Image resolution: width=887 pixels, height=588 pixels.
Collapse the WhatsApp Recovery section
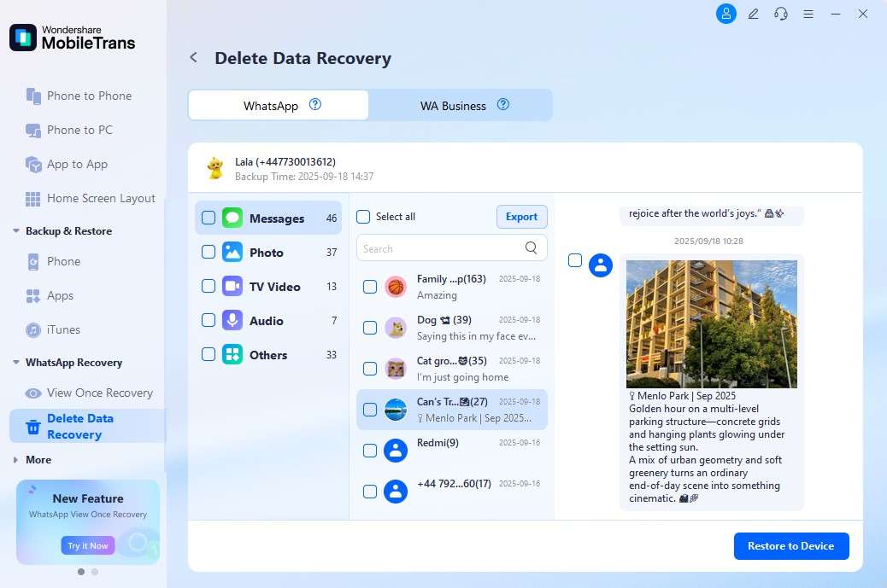16,363
